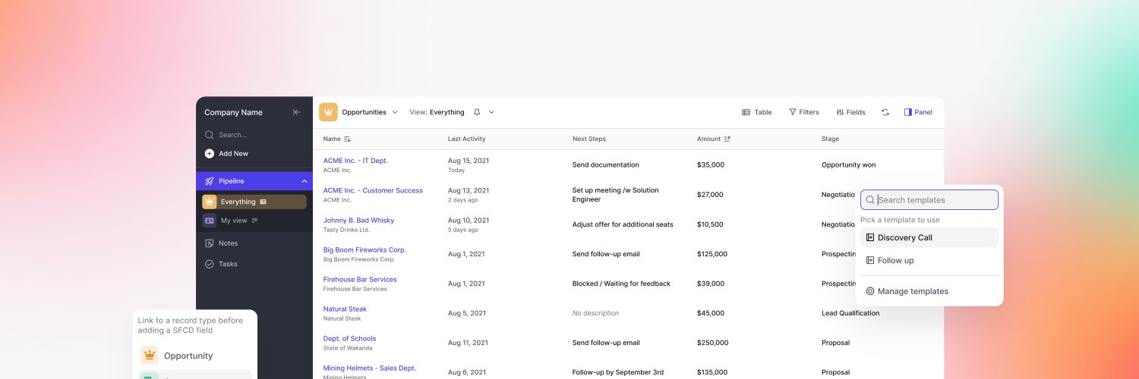This screenshot has height=379, width=1139.
Task: Click the Next Steps column header
Action: [589, 139]
